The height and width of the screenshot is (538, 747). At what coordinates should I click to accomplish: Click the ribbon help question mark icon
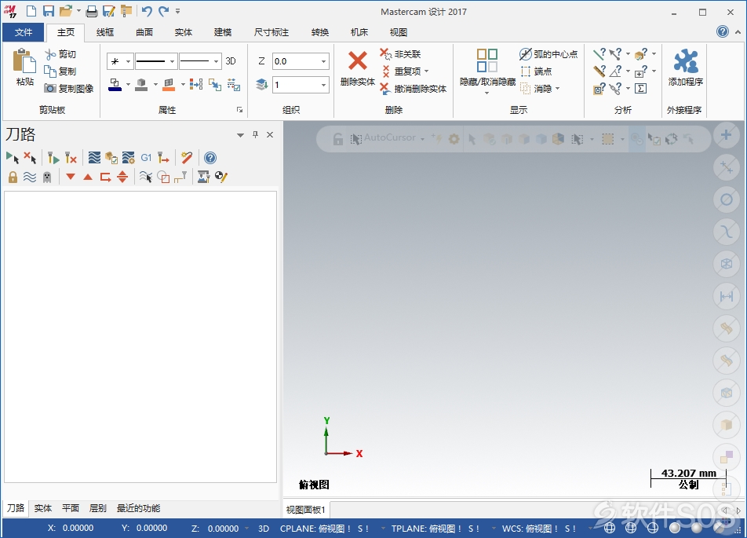tap(722, 31)
